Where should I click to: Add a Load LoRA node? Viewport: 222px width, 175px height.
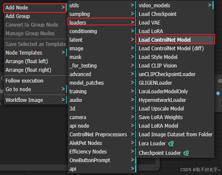click(x=176, y=31)
